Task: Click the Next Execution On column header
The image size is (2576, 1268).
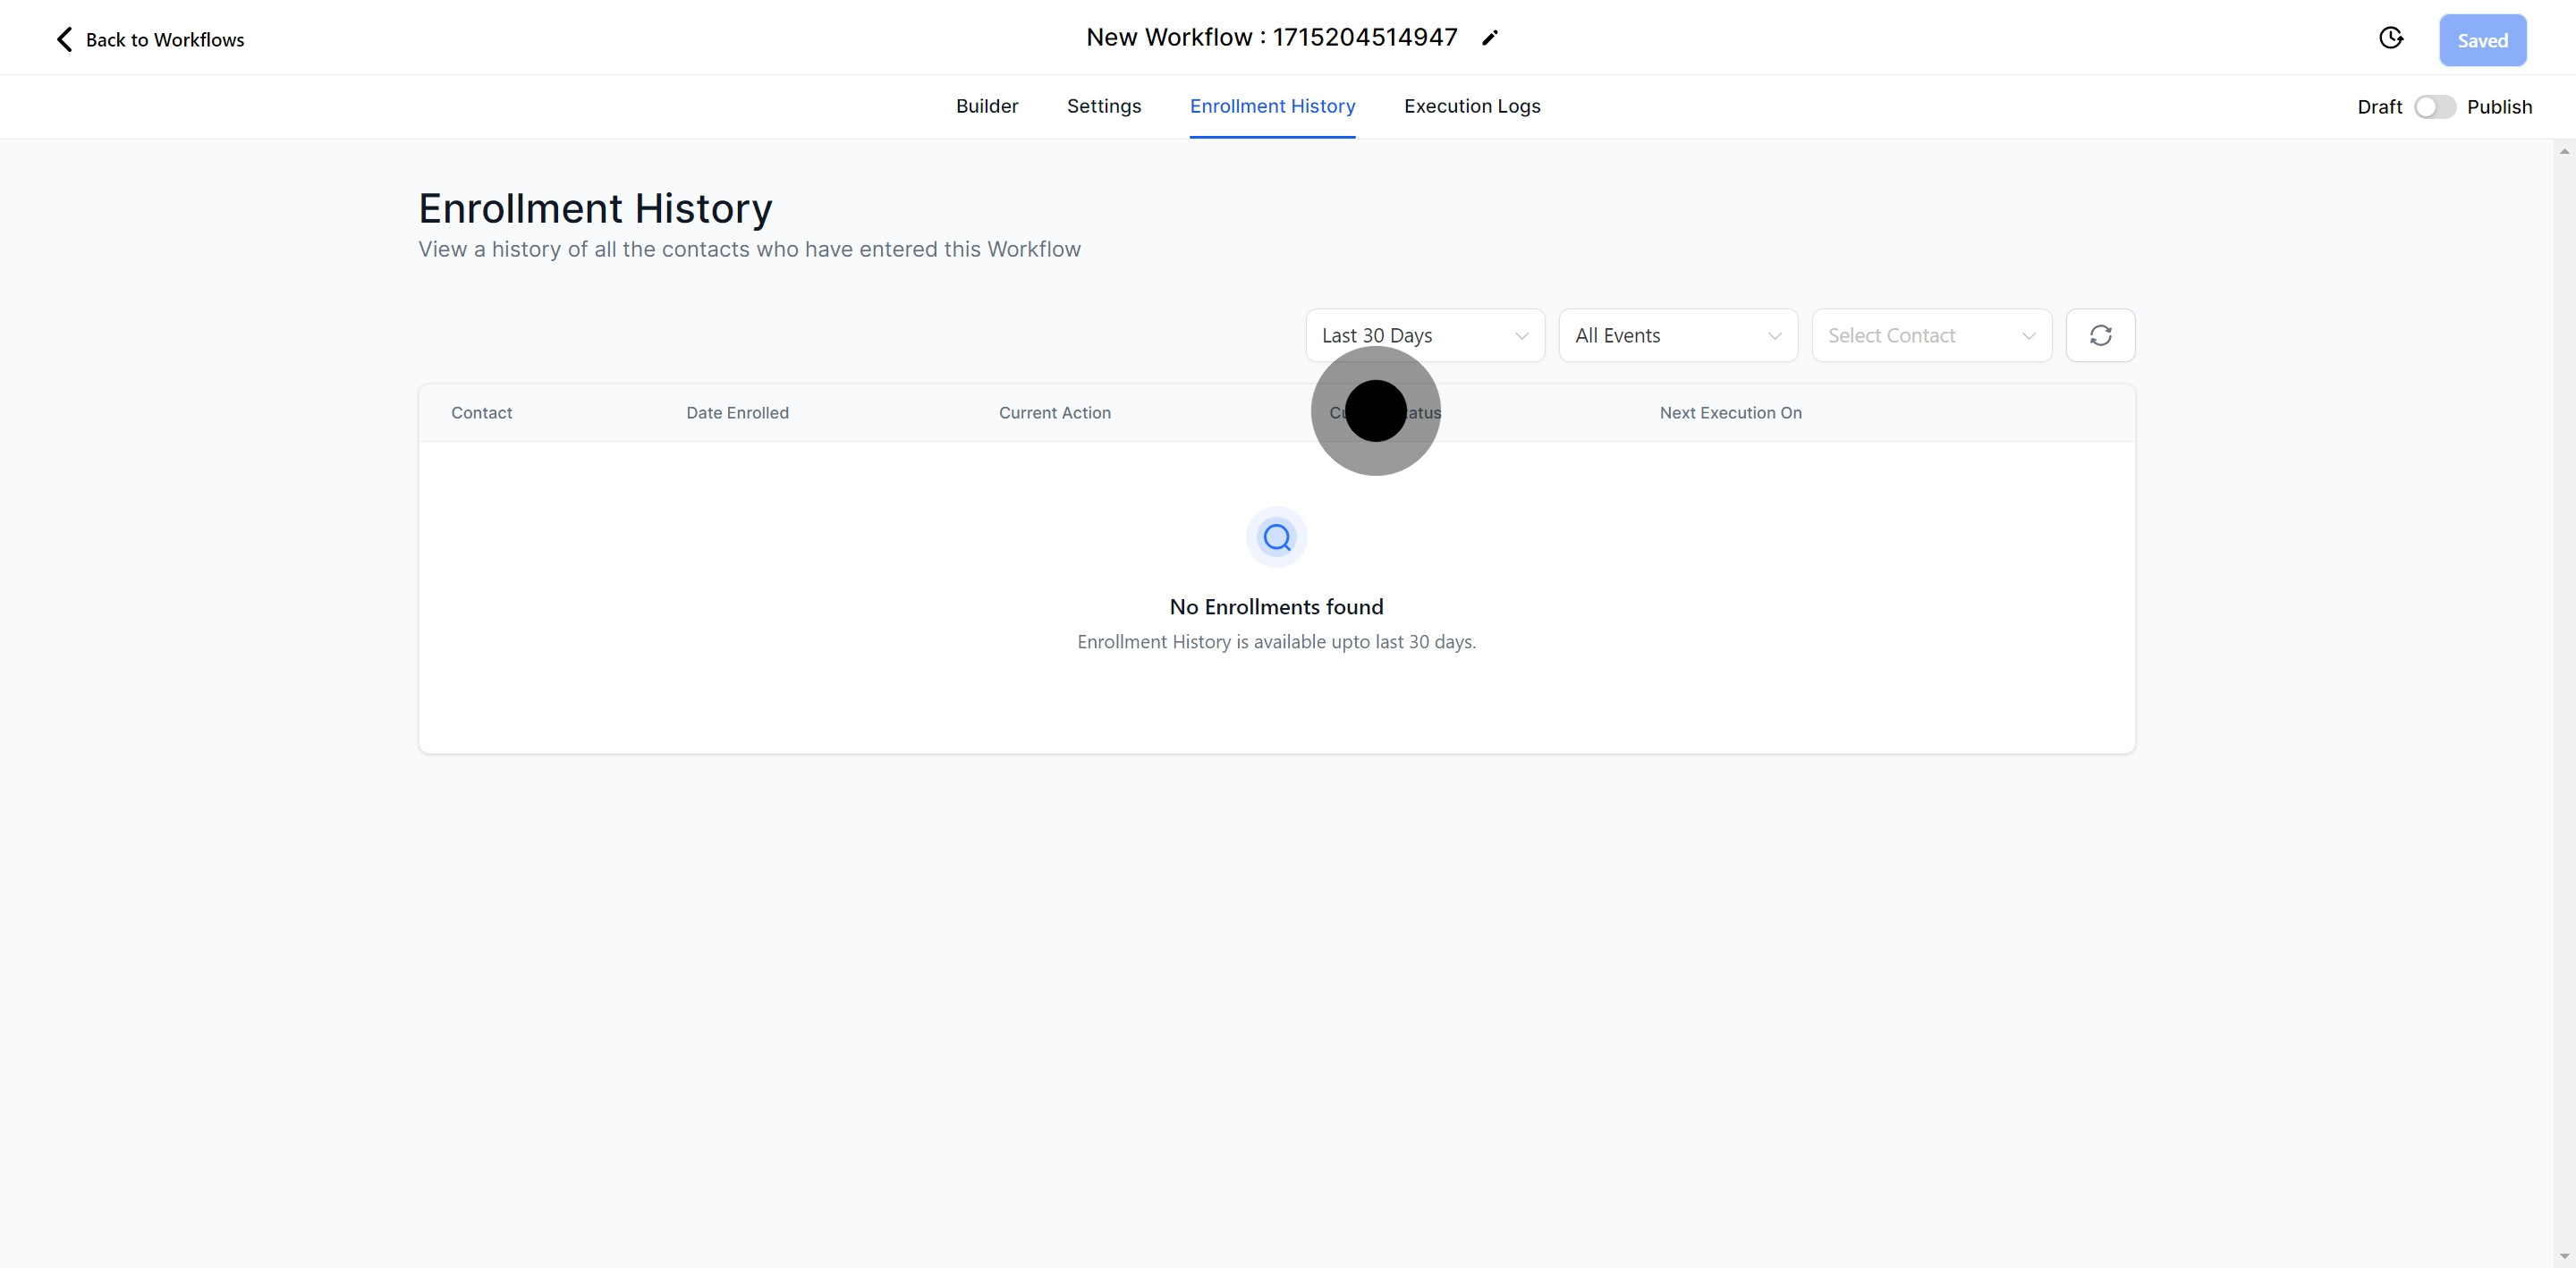Action: (x=1730, y=413)
